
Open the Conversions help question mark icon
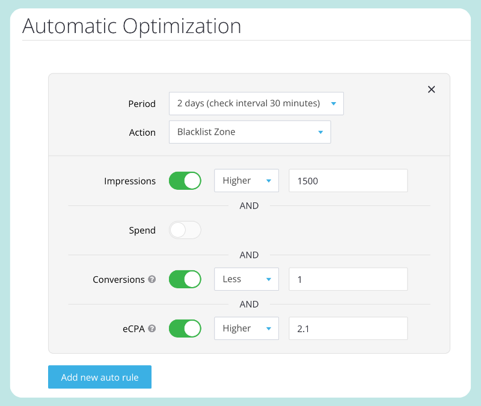coord(152,279)
